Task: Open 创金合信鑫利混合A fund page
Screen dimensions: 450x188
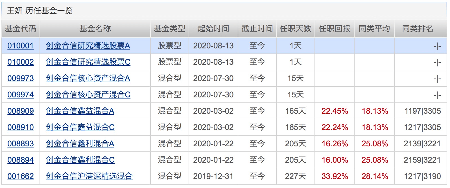Action: click(80, 144)
